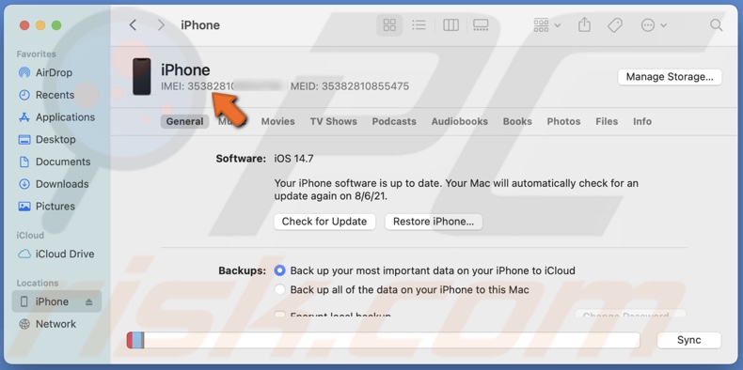Click the search magnifier icon
Image resolution: width=743 pixels, height=370 pixels.
[x=716, y=25]
